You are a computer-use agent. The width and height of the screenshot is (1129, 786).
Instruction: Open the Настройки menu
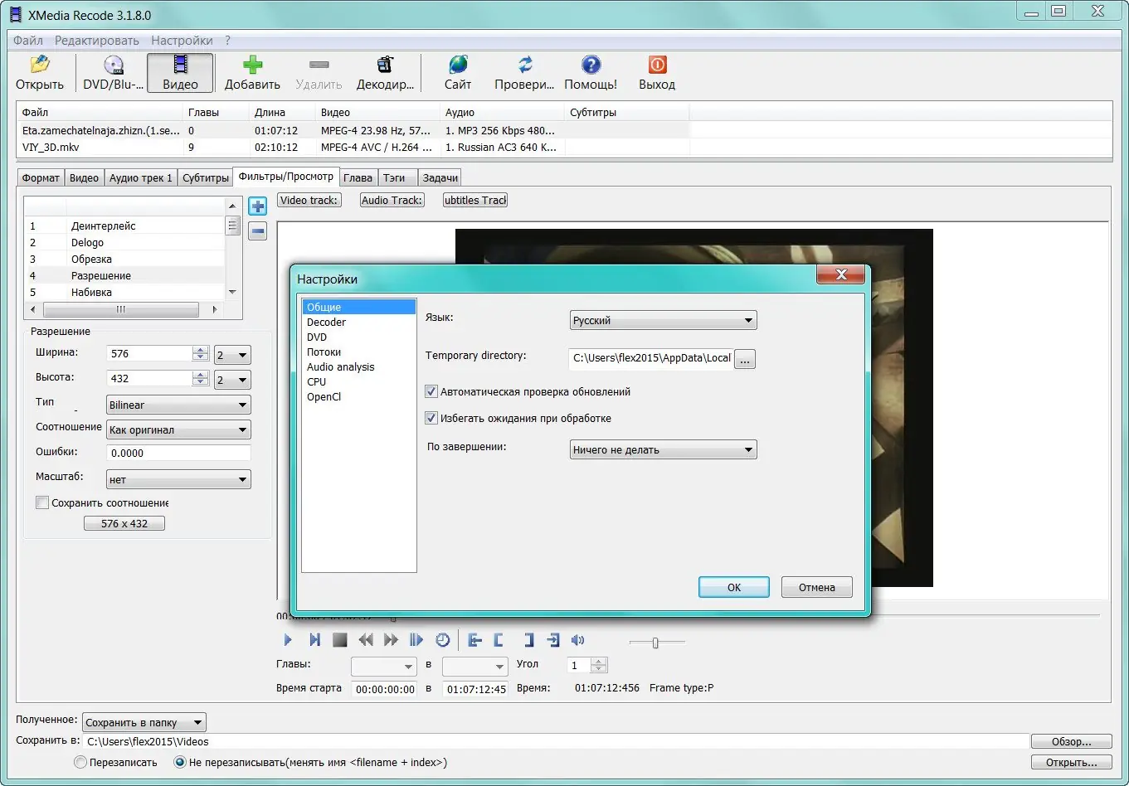tap(182, 40)
